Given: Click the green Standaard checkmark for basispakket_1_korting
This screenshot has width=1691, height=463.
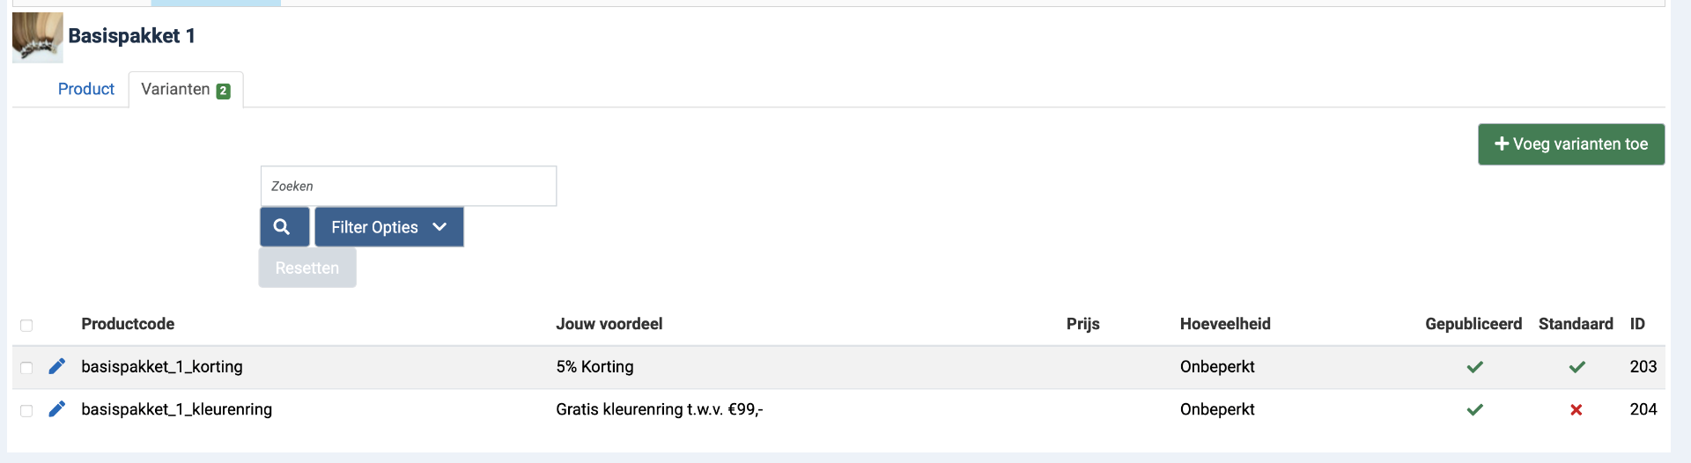Looking at the screenshot, I should (x=1577, y=367).
